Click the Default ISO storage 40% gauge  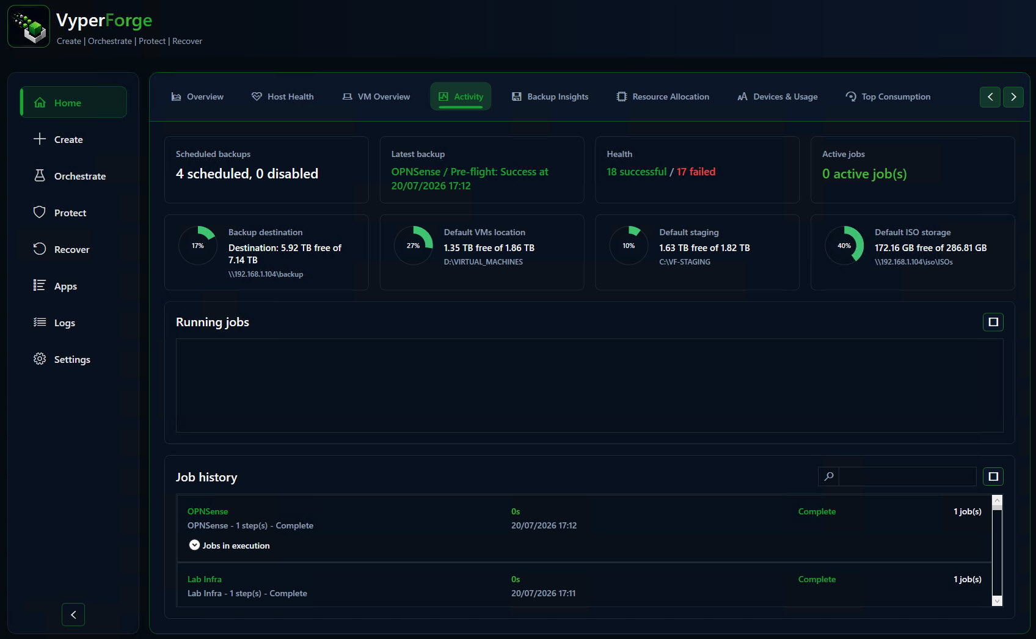click(844, 246)
